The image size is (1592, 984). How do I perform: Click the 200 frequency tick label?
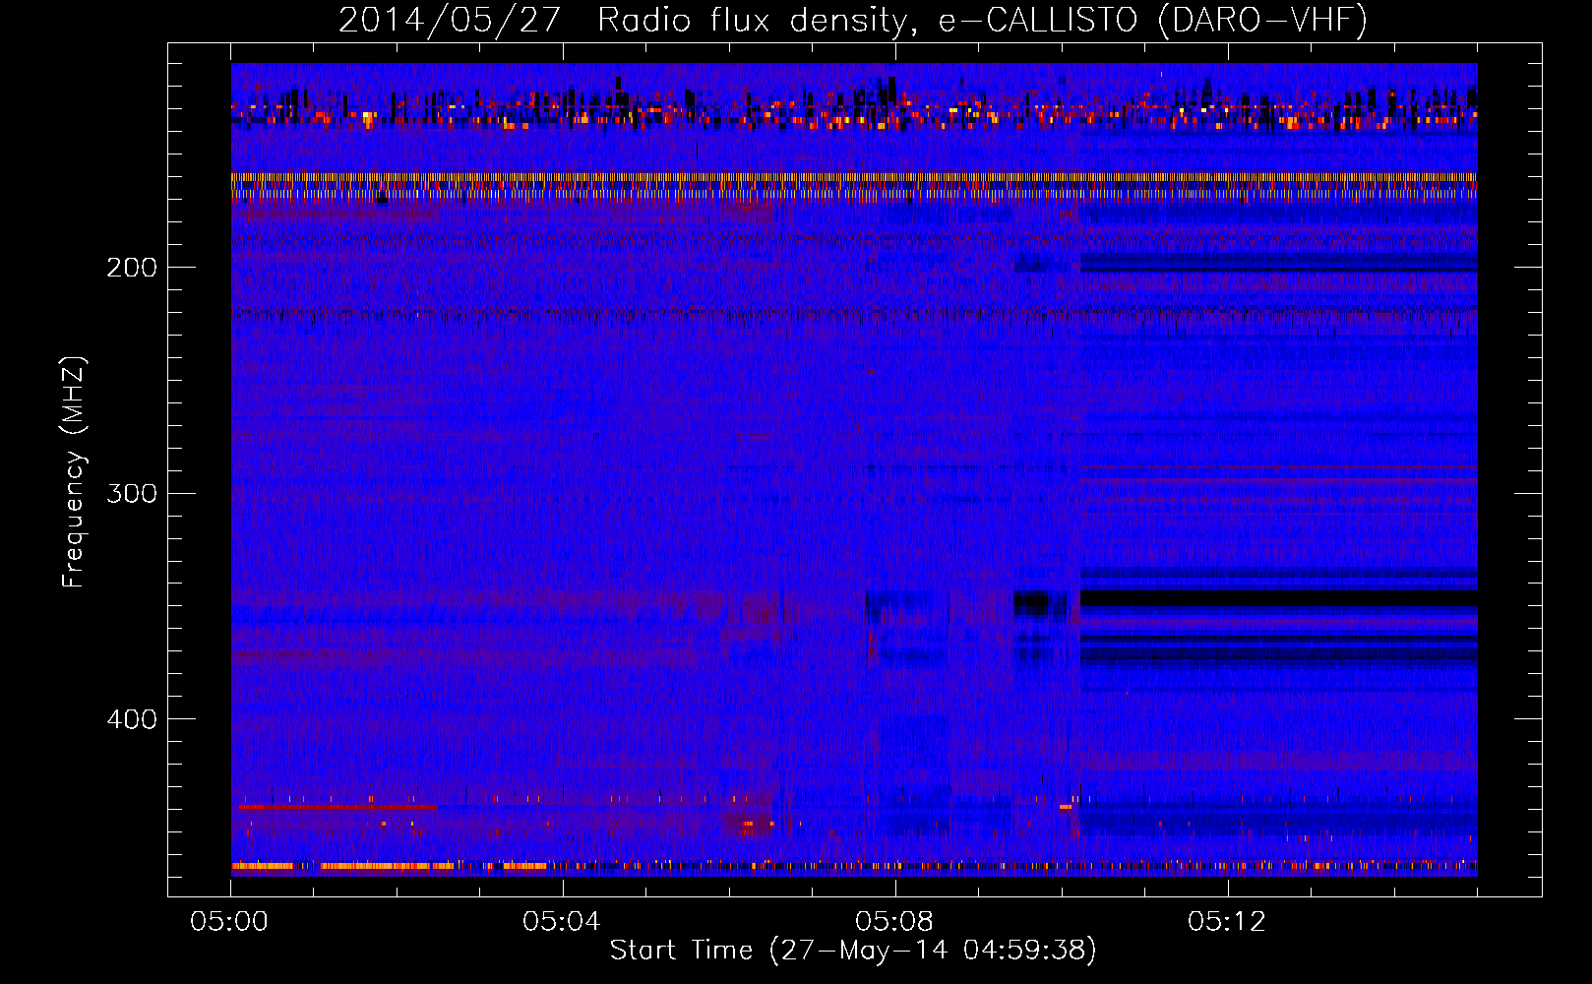click(x=132, y=268)
